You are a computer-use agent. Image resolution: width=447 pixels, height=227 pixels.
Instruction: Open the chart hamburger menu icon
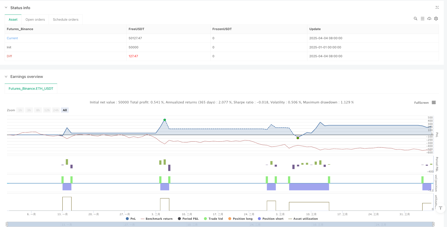(434, 103)
